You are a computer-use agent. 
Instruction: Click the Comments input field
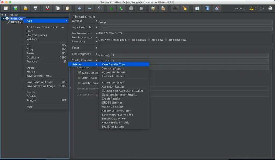pos(185,28)
